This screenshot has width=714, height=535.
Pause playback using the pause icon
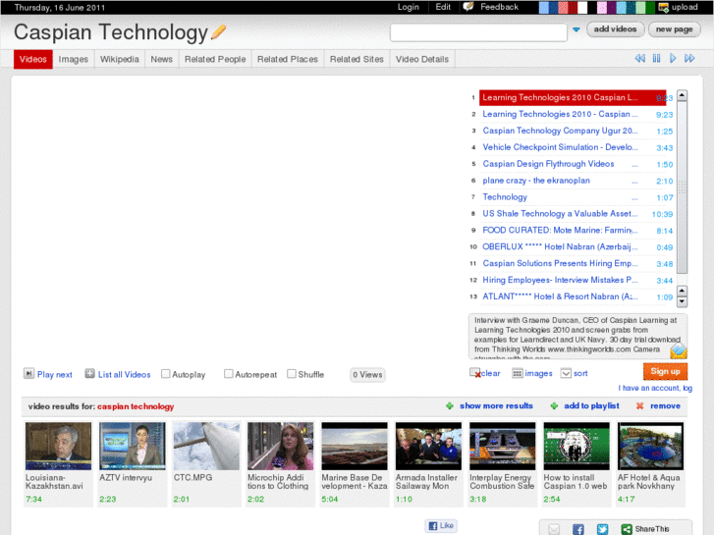tap(656, 58)
